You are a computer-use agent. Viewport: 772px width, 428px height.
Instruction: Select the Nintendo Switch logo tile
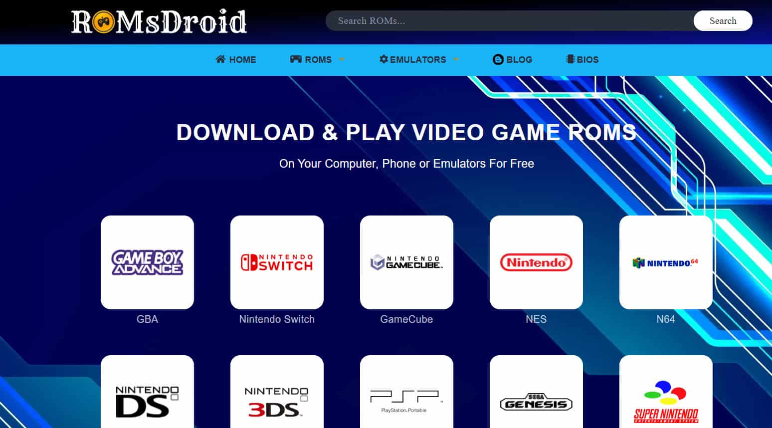click(x=277, y=262)
